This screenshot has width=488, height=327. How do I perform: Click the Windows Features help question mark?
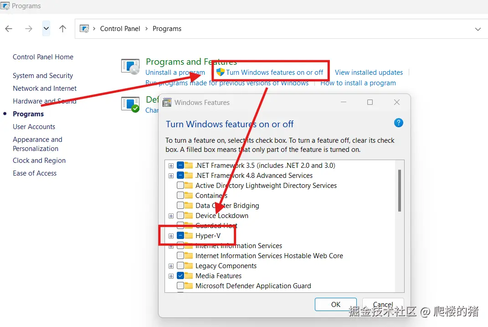398,123
